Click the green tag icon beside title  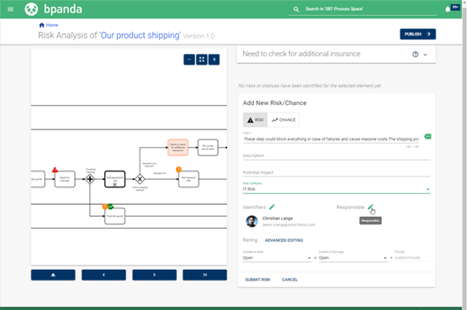pyautogui.click(x=427, y=136)
